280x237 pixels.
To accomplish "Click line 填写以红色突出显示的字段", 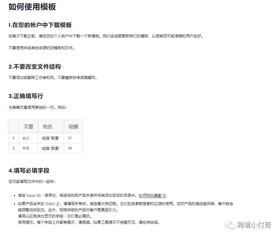I will point(55,216).
